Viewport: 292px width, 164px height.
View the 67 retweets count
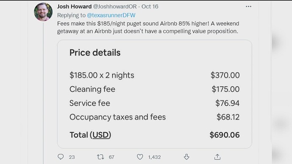112,157
